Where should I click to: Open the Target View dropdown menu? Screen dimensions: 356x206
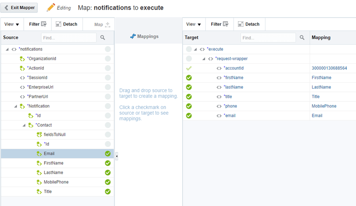pyautogui.click(x=193, y=24)
